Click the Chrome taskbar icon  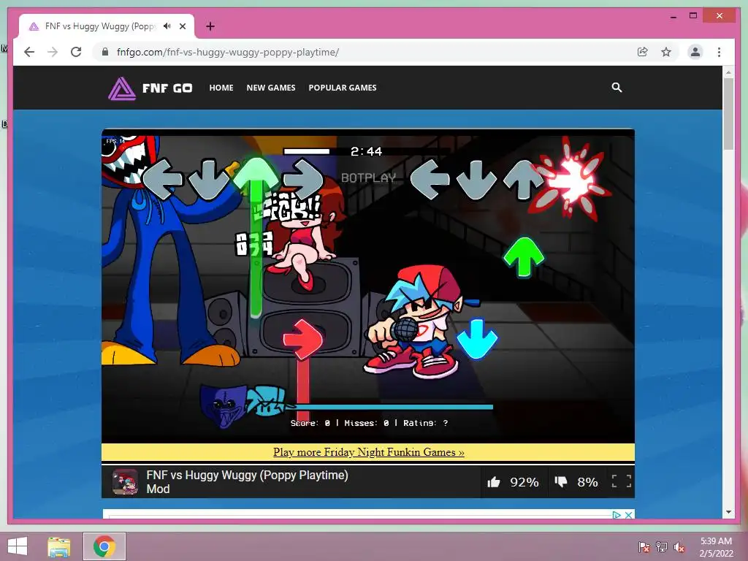(x=104, y=546)
